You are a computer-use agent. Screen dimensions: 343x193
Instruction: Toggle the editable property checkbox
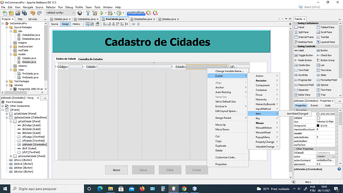318,118
